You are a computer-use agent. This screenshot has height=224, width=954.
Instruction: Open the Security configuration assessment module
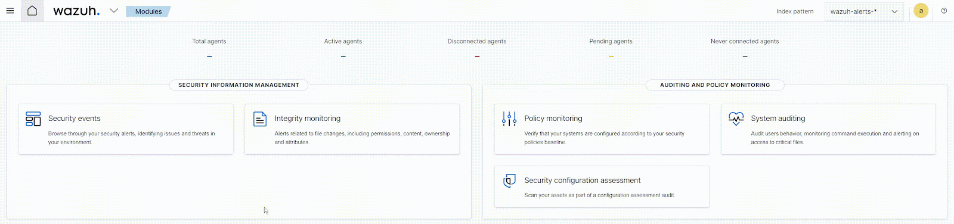click(602, 186)
